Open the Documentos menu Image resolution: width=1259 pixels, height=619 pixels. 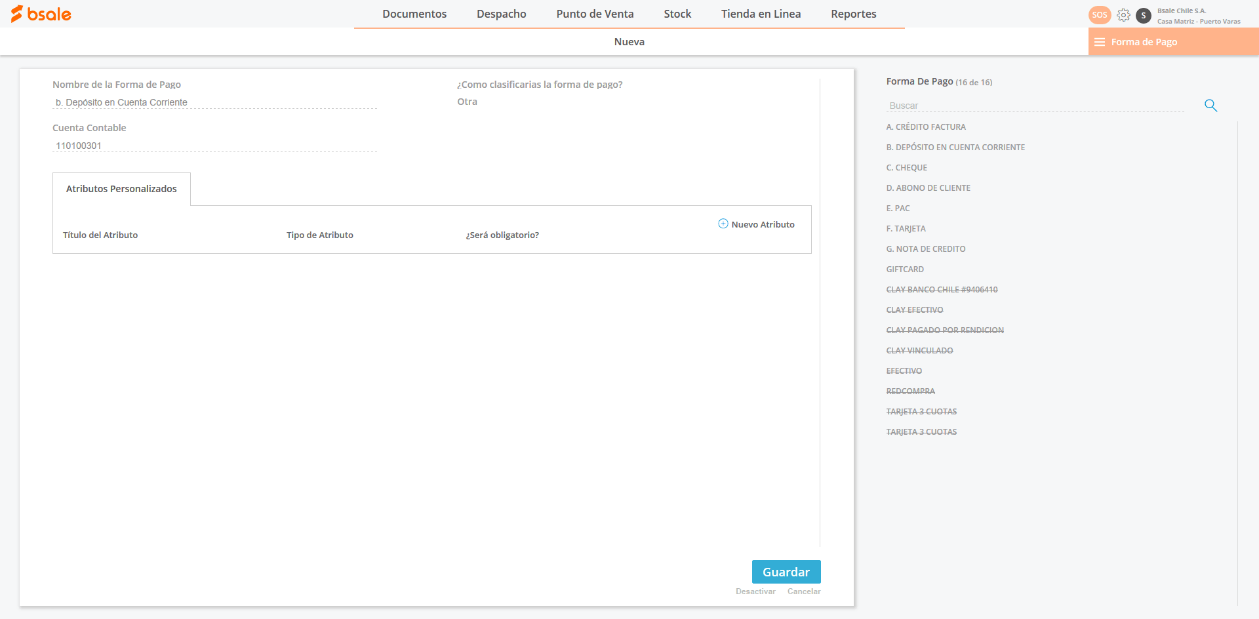(x=414, y=14)
